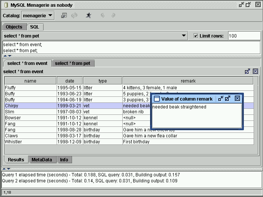Image resolution: width=263 pixels, height=197 pixels.
Task: Click the grayed-out right arrow toolbar icon
Action: point(113,15)
